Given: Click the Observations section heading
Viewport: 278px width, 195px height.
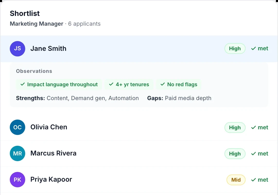Looking at the screenshot, I should [x=34, y=71].
